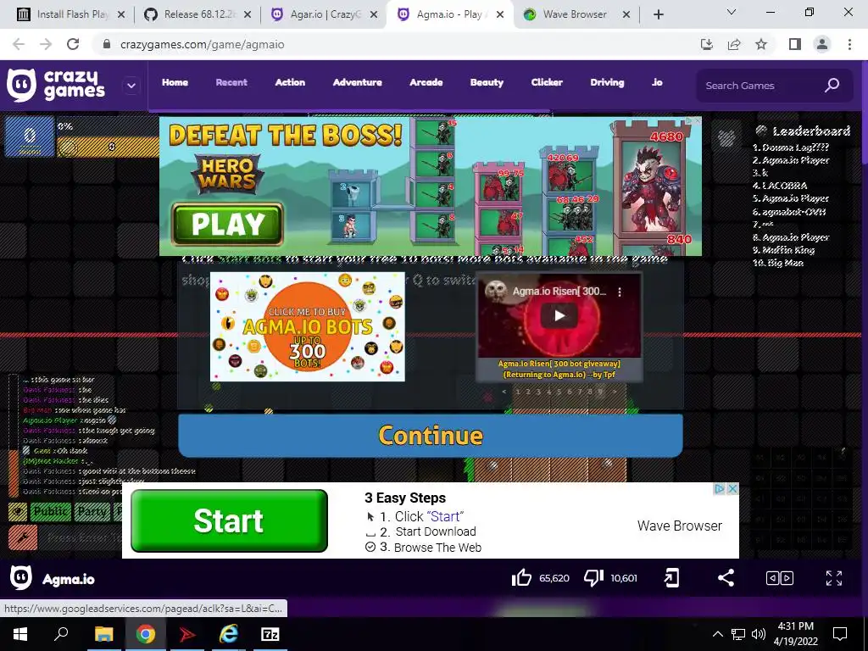Enter fullscreen mode
Viewport: 868px width, 651px height.
tap(834, 578)
